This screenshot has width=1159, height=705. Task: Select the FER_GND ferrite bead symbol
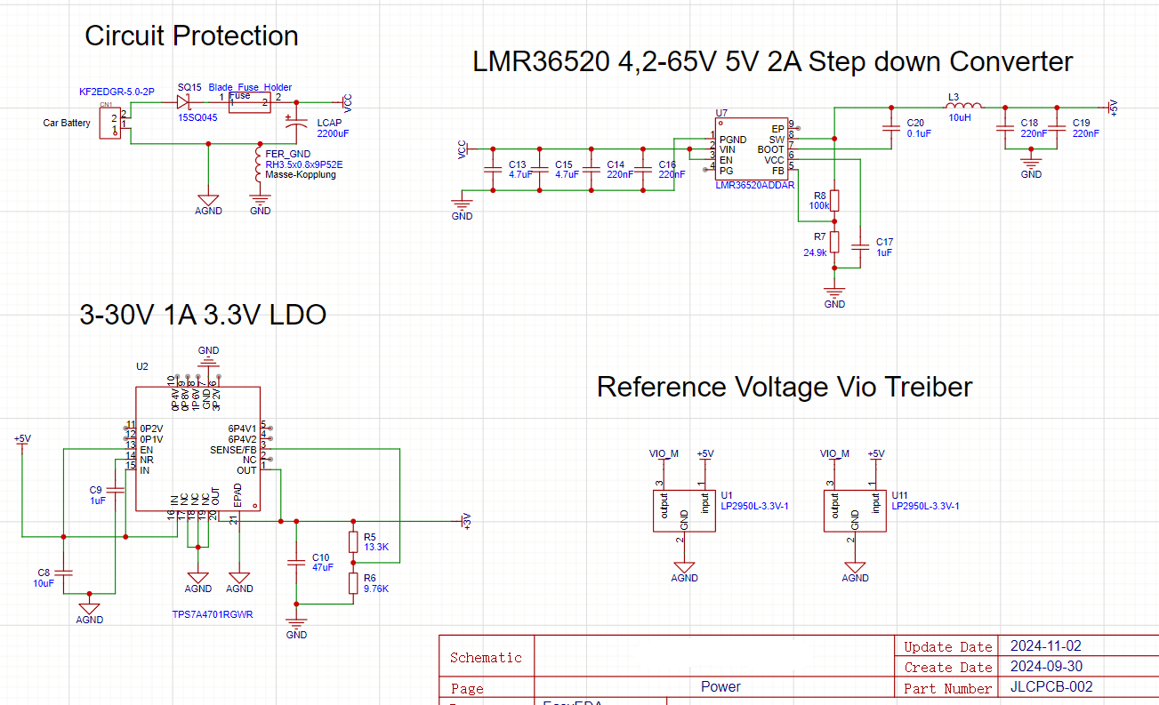[258, 165]
